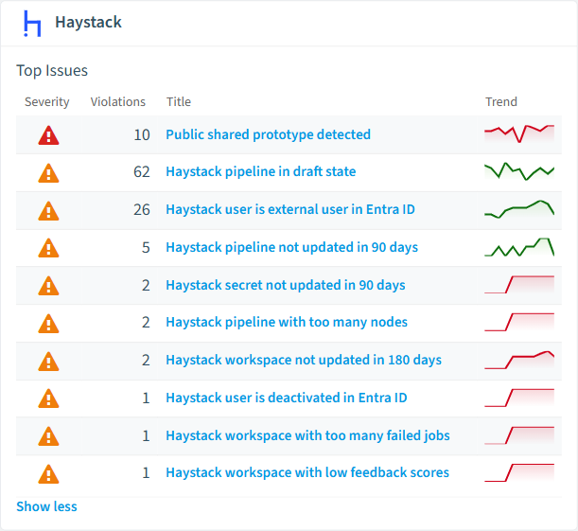Open Haystack workspace not updated in 180 days
The width and height of the screenshot is (578, 531).
click(304, 360)
